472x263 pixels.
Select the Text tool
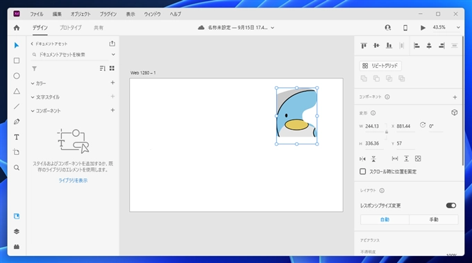pos(17,137)
